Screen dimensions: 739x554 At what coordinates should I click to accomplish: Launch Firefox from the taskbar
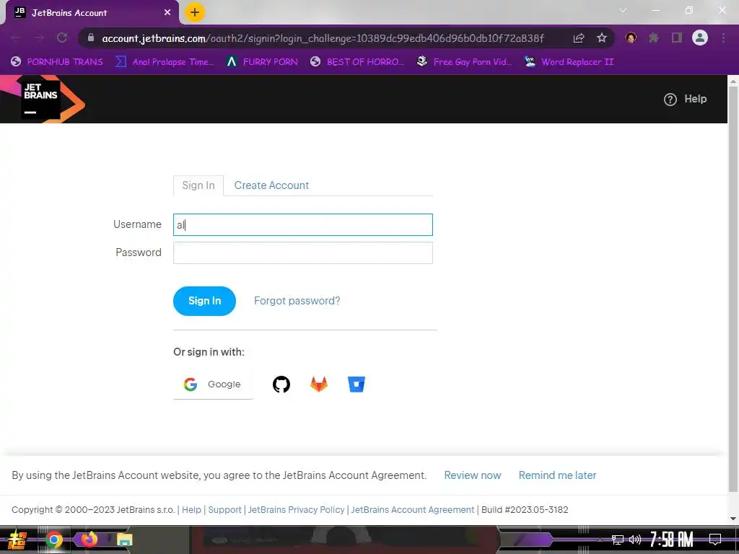89,539
